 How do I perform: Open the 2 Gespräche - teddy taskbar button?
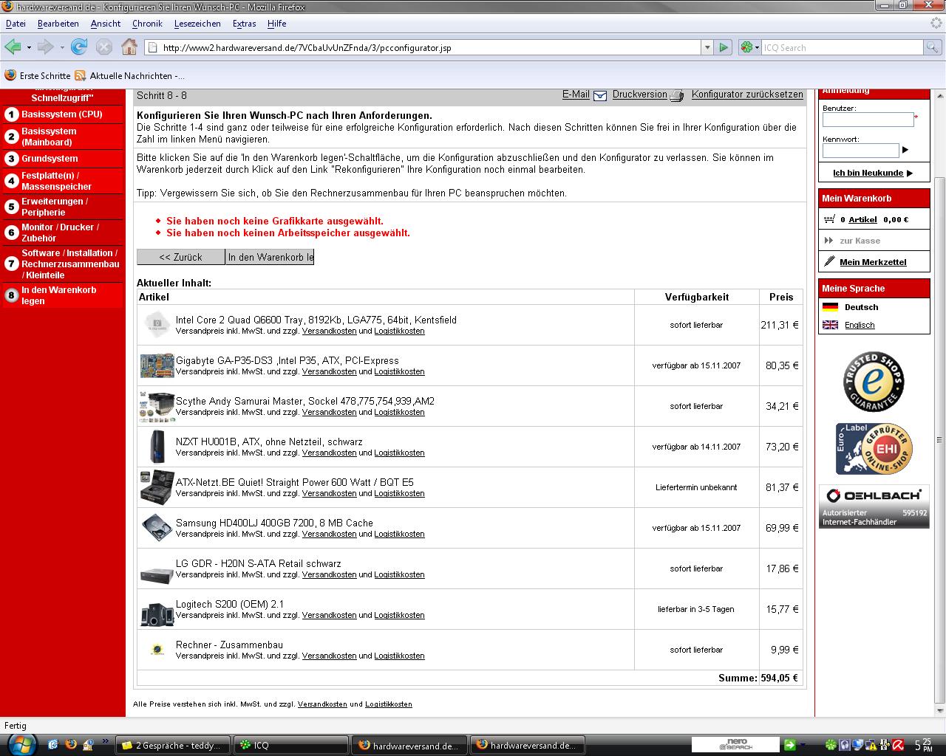pyautogui.click(x=173, y=745)
